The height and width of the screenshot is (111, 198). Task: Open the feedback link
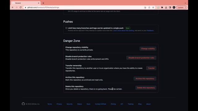point(150,31)
